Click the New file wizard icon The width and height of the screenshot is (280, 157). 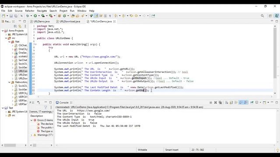coord(3,16)
